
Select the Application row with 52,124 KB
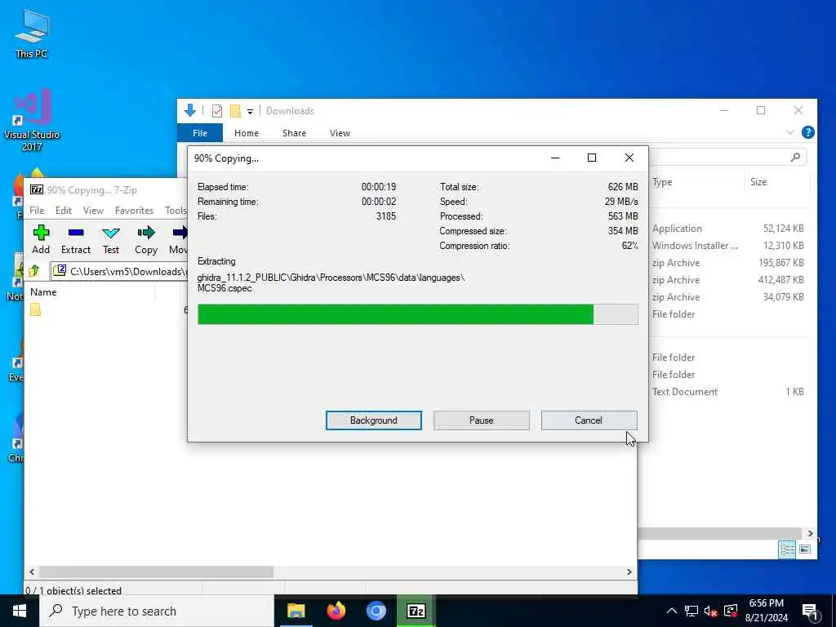coord(727,229)
